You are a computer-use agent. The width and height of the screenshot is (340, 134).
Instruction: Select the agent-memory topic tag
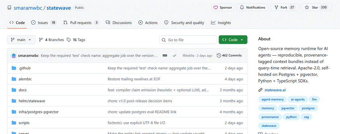coord(273,99)
